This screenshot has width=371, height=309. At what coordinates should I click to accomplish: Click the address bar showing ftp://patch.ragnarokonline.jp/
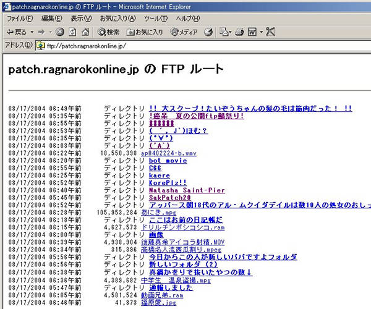[185, 46]
